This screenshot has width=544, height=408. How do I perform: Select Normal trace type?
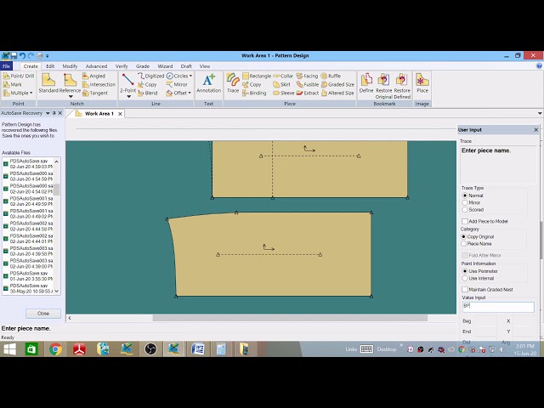click(x=465, y=195)
